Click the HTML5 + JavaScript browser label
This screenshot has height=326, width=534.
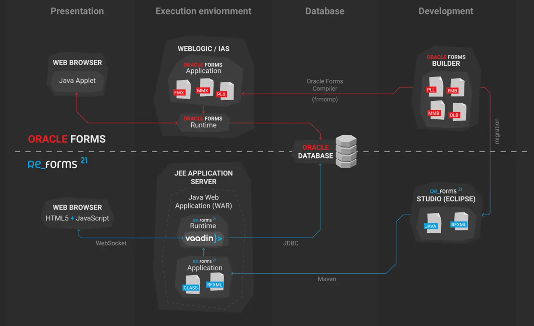pyautogui.click(x=77, y=218)
